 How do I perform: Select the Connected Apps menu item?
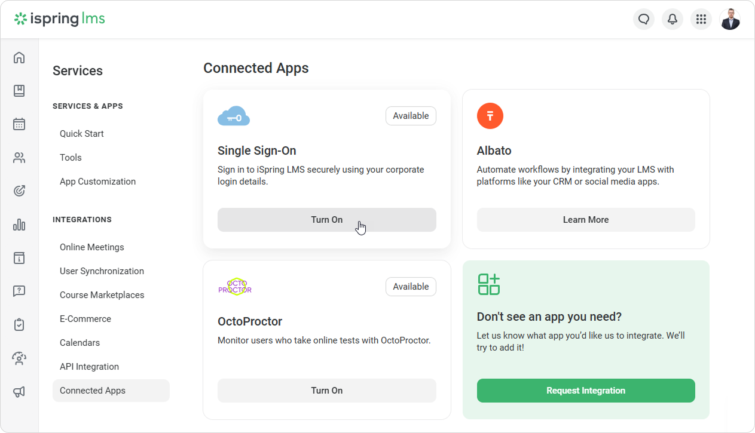point(93,391)
